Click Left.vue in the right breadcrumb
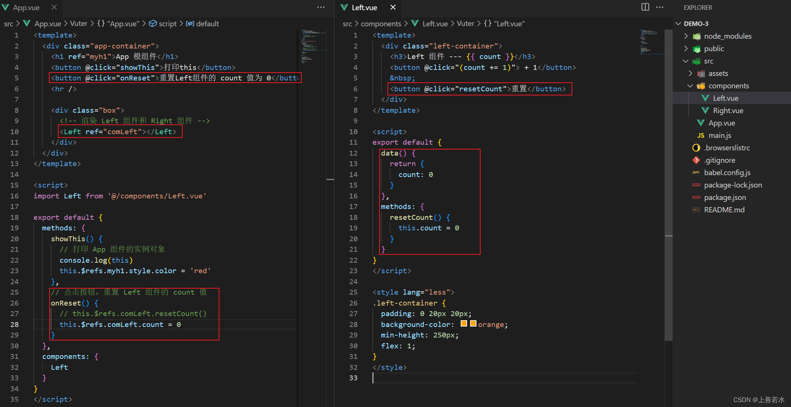This screenshot has height=407, width=791. click(435, 24)
